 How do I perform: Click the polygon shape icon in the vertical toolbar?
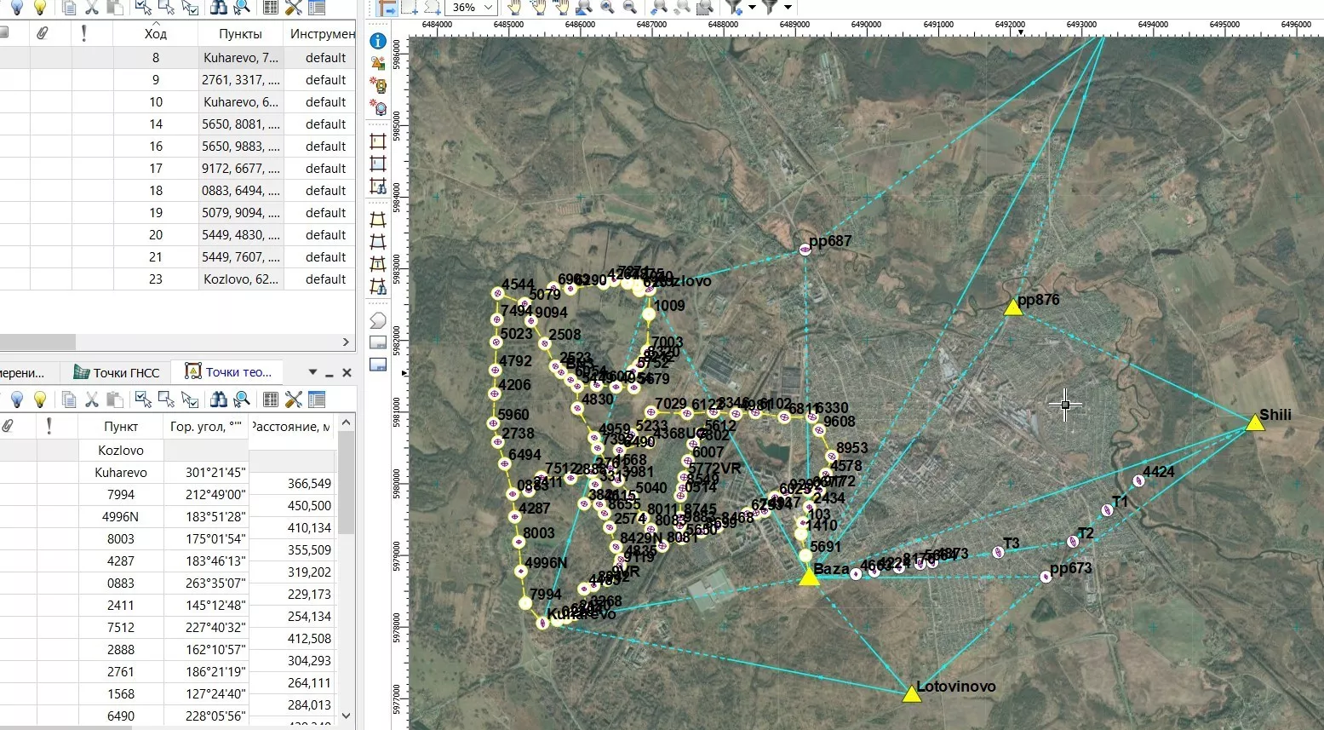coord(378,320)
